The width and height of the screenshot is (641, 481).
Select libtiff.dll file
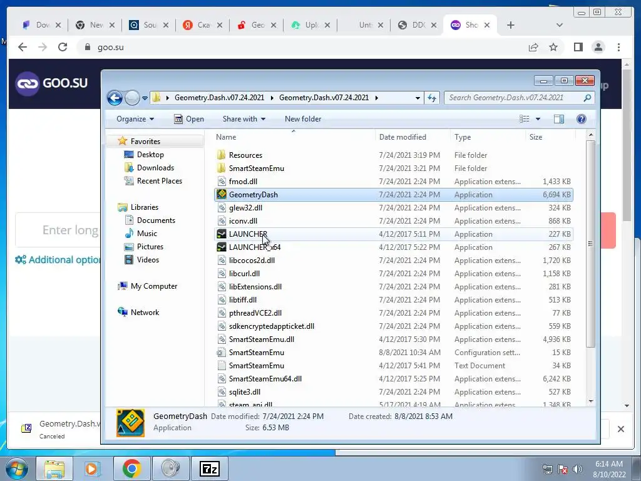point(243,300)
